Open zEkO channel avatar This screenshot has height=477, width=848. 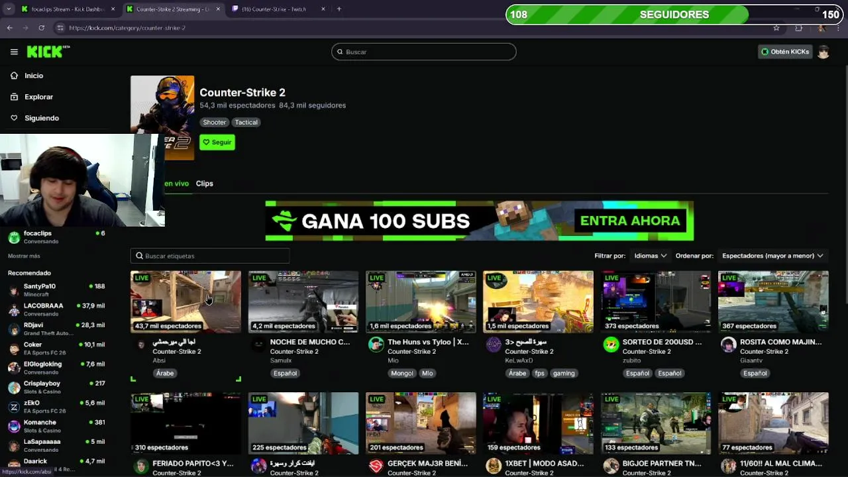click(14, 407)
